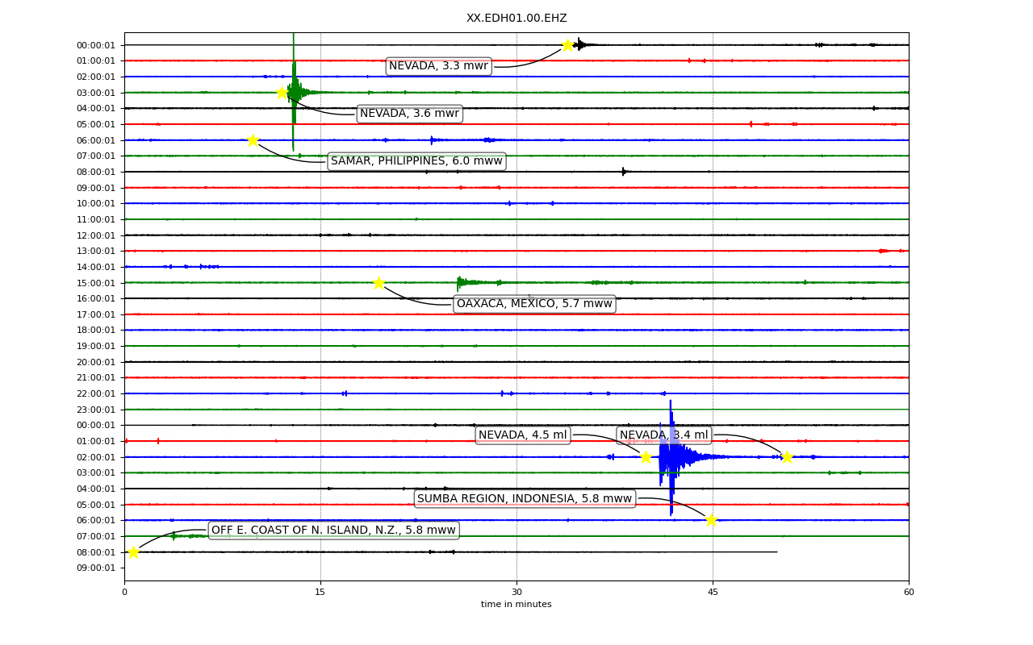Click the yellow star for Nevada 3.6 mwr
This screenshot has height=645, width=1033.
click(282, 93)
